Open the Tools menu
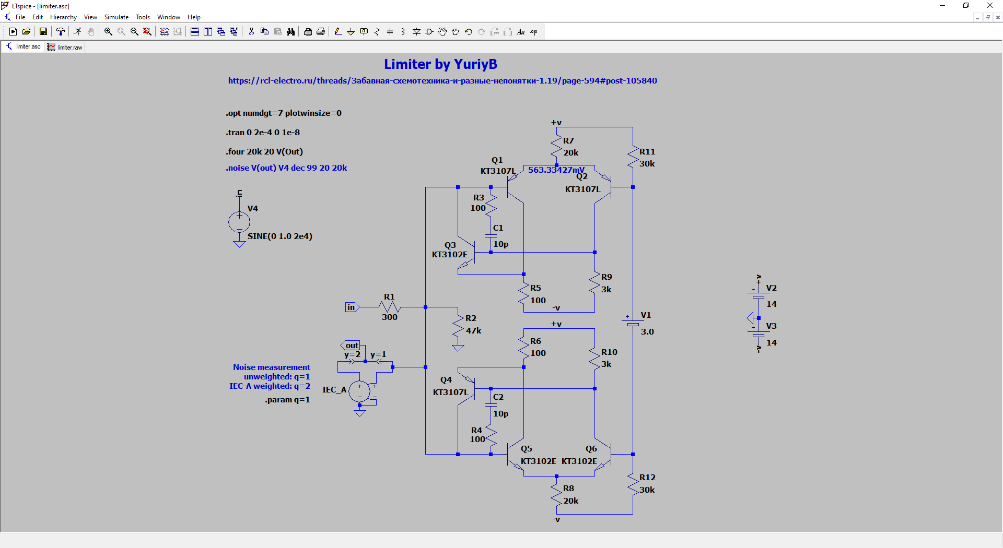The width and height of the screenshot is (1003, 548). [x=143, y=17]
